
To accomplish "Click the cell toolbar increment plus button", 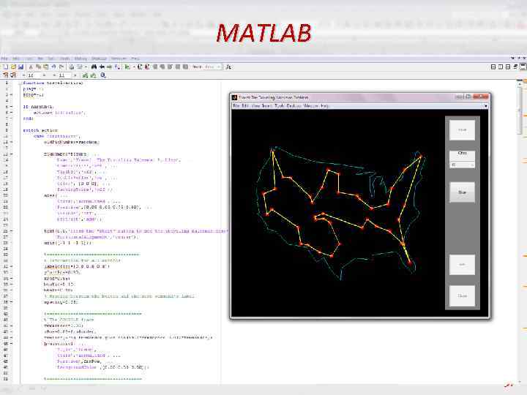I will (x=44, y=75).
